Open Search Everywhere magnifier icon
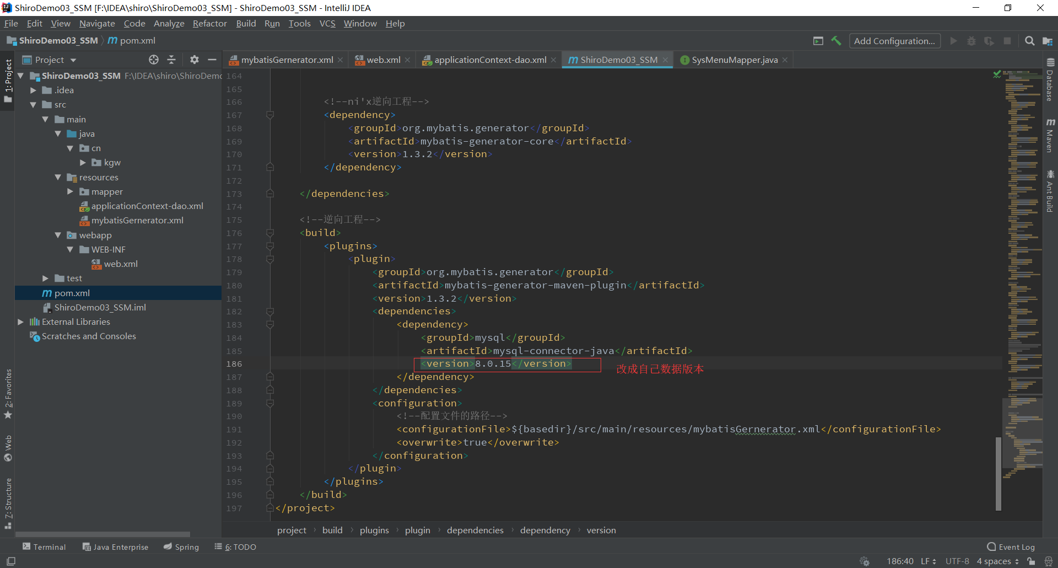1058x568 pixels. click(1029, 41)
